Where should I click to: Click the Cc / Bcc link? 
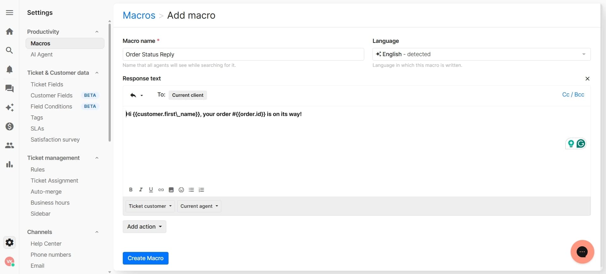tap(573, 95)
